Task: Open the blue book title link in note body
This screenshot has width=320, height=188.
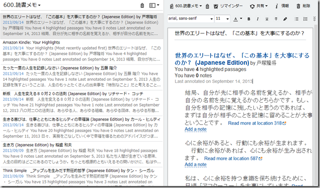Action: click(242, 59)
